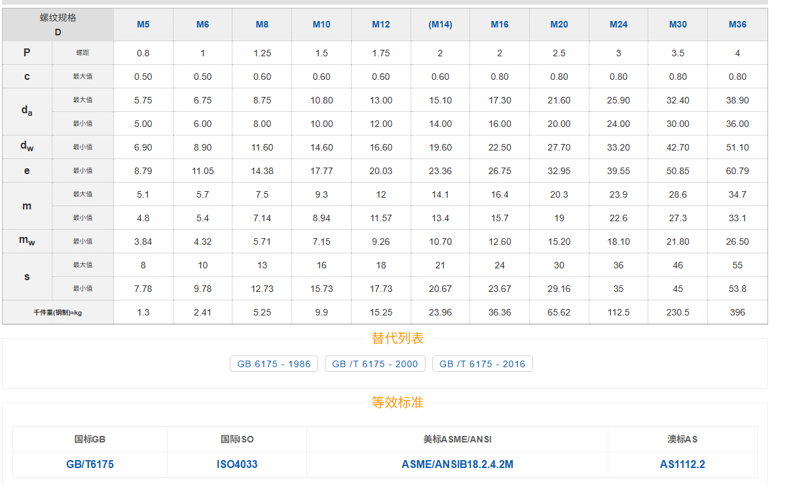Select the M20 column header
This screenshot has width=793, height=485.
(559, 24)
